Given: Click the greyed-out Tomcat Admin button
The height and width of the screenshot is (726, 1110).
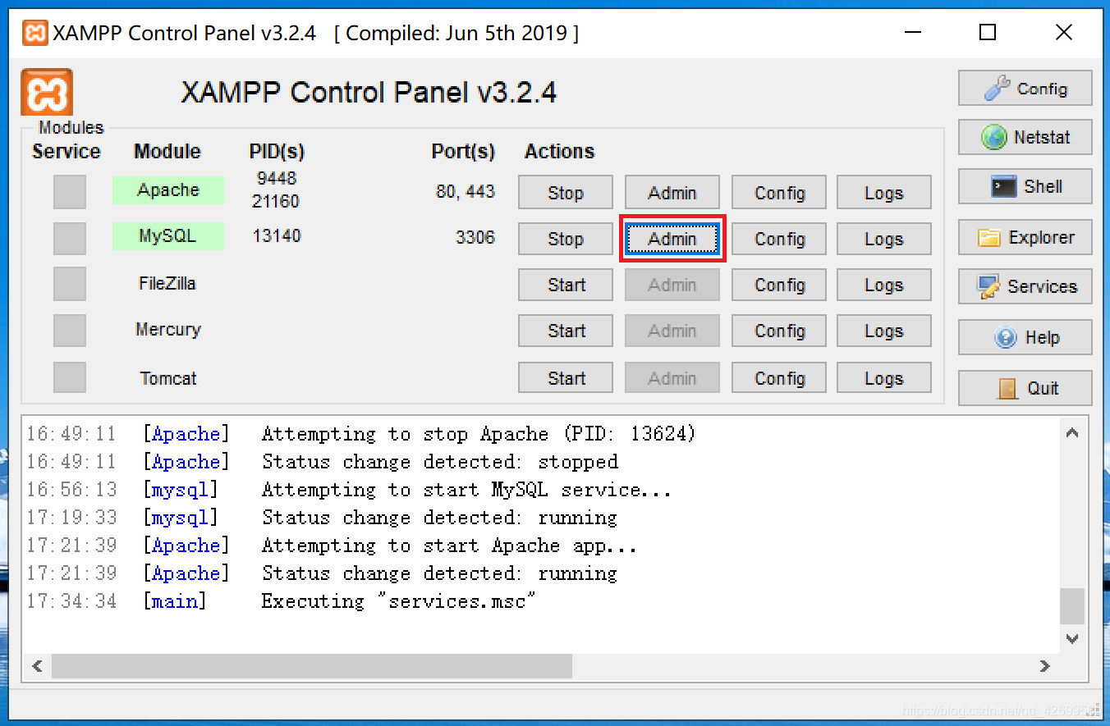Looking at the screenshot, I should (x=672, y=378).
